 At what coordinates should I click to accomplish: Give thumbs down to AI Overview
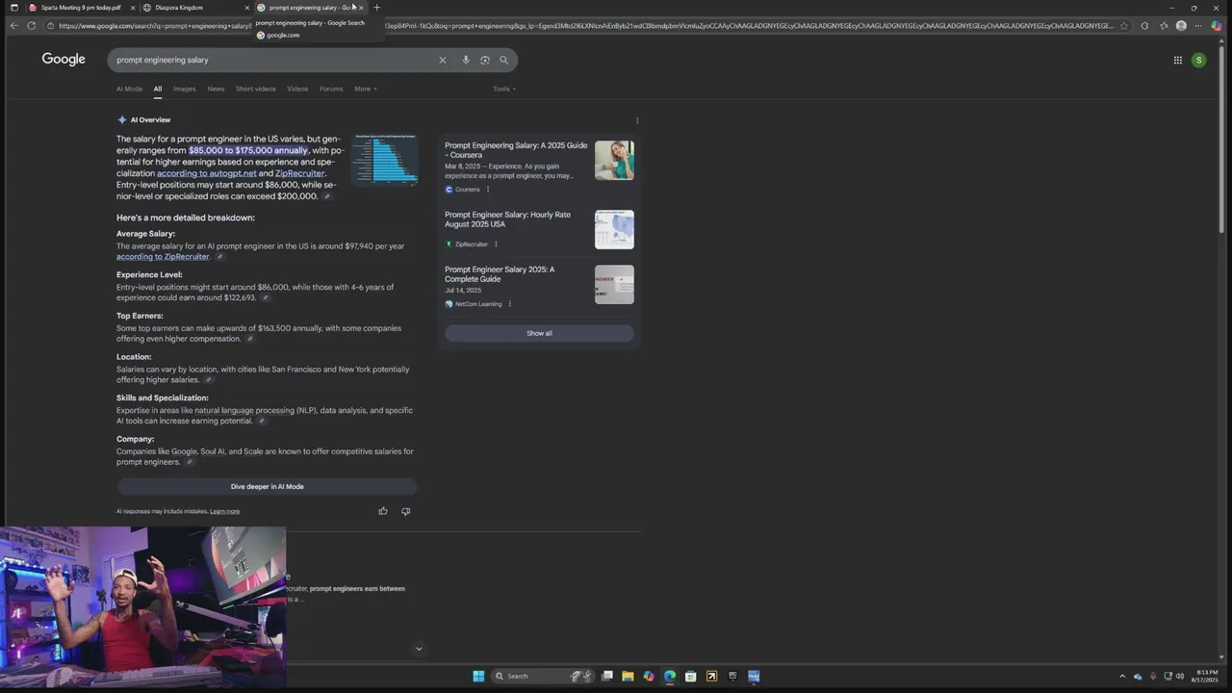click(x=405, y=511)
